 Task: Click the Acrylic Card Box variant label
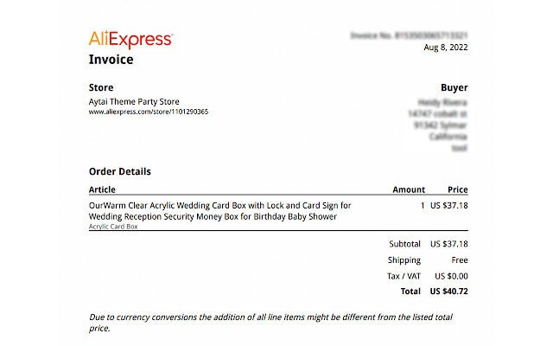(113, 227)
